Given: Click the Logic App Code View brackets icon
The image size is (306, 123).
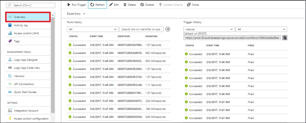Looking at the screenshot, I should pyautogui.click(x=10, y=68).
